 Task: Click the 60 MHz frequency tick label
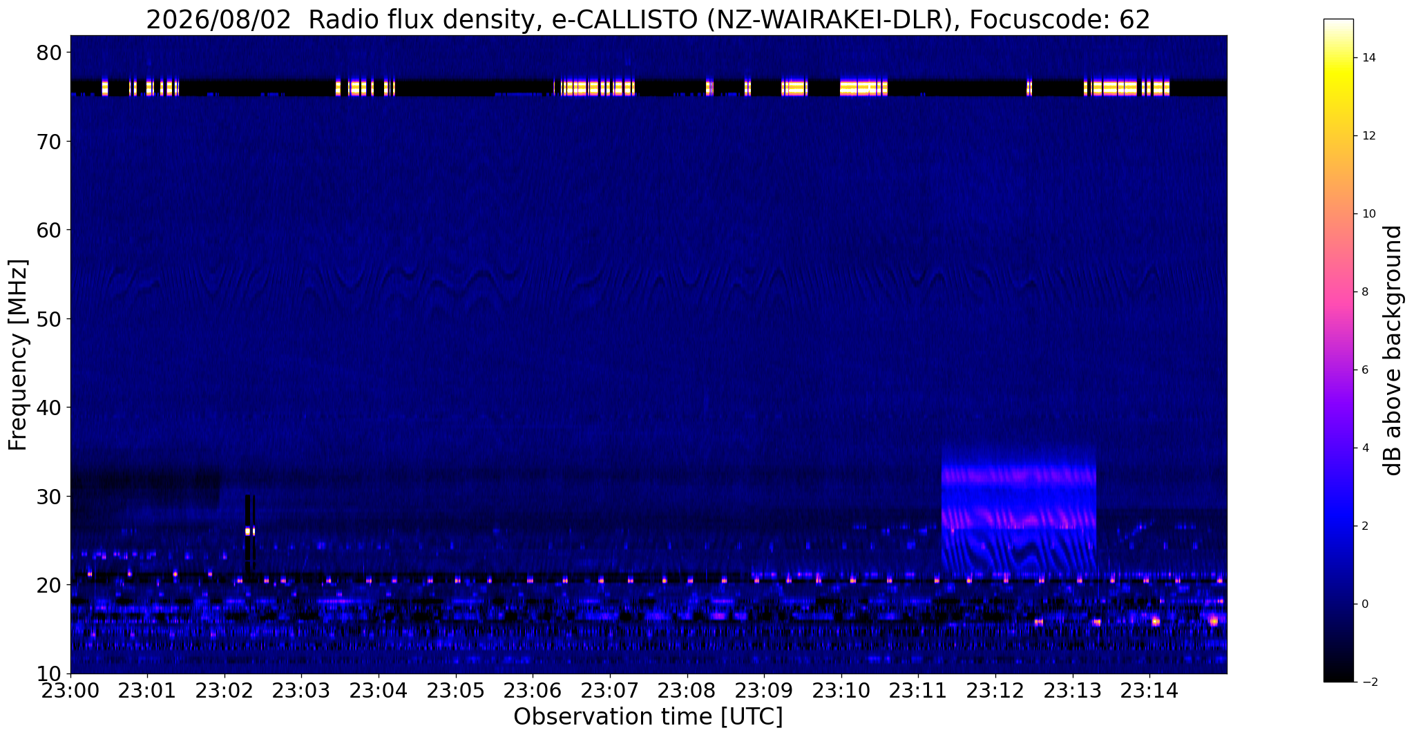point(50,230)
